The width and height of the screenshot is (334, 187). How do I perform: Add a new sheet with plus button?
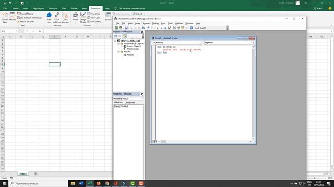coord(35,174)
